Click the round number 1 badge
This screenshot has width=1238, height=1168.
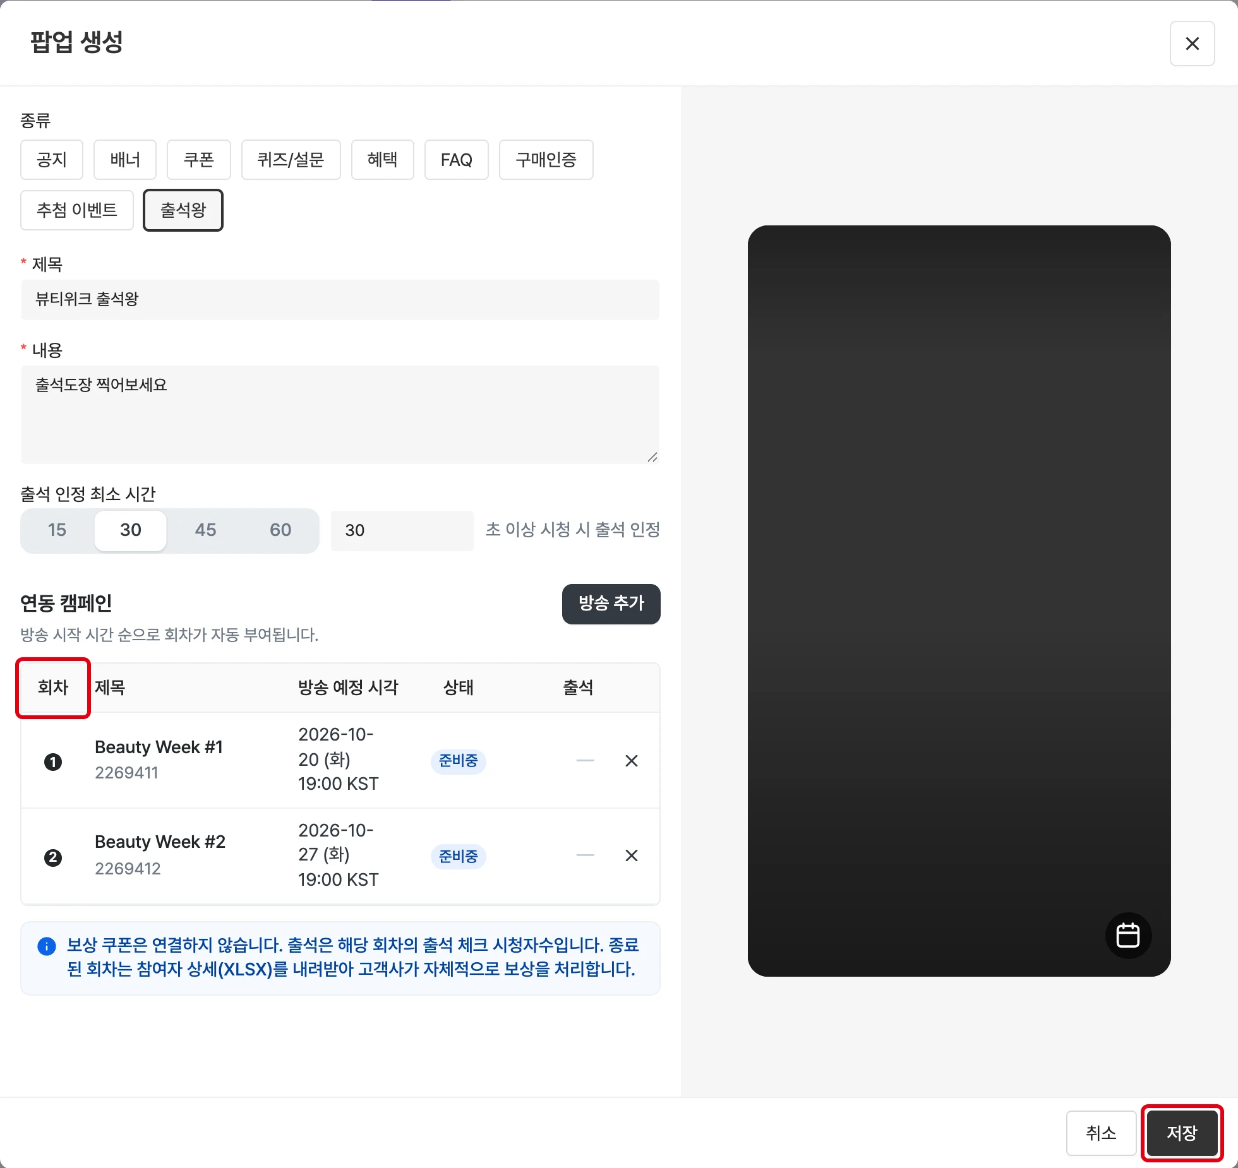tap(53, 762)
